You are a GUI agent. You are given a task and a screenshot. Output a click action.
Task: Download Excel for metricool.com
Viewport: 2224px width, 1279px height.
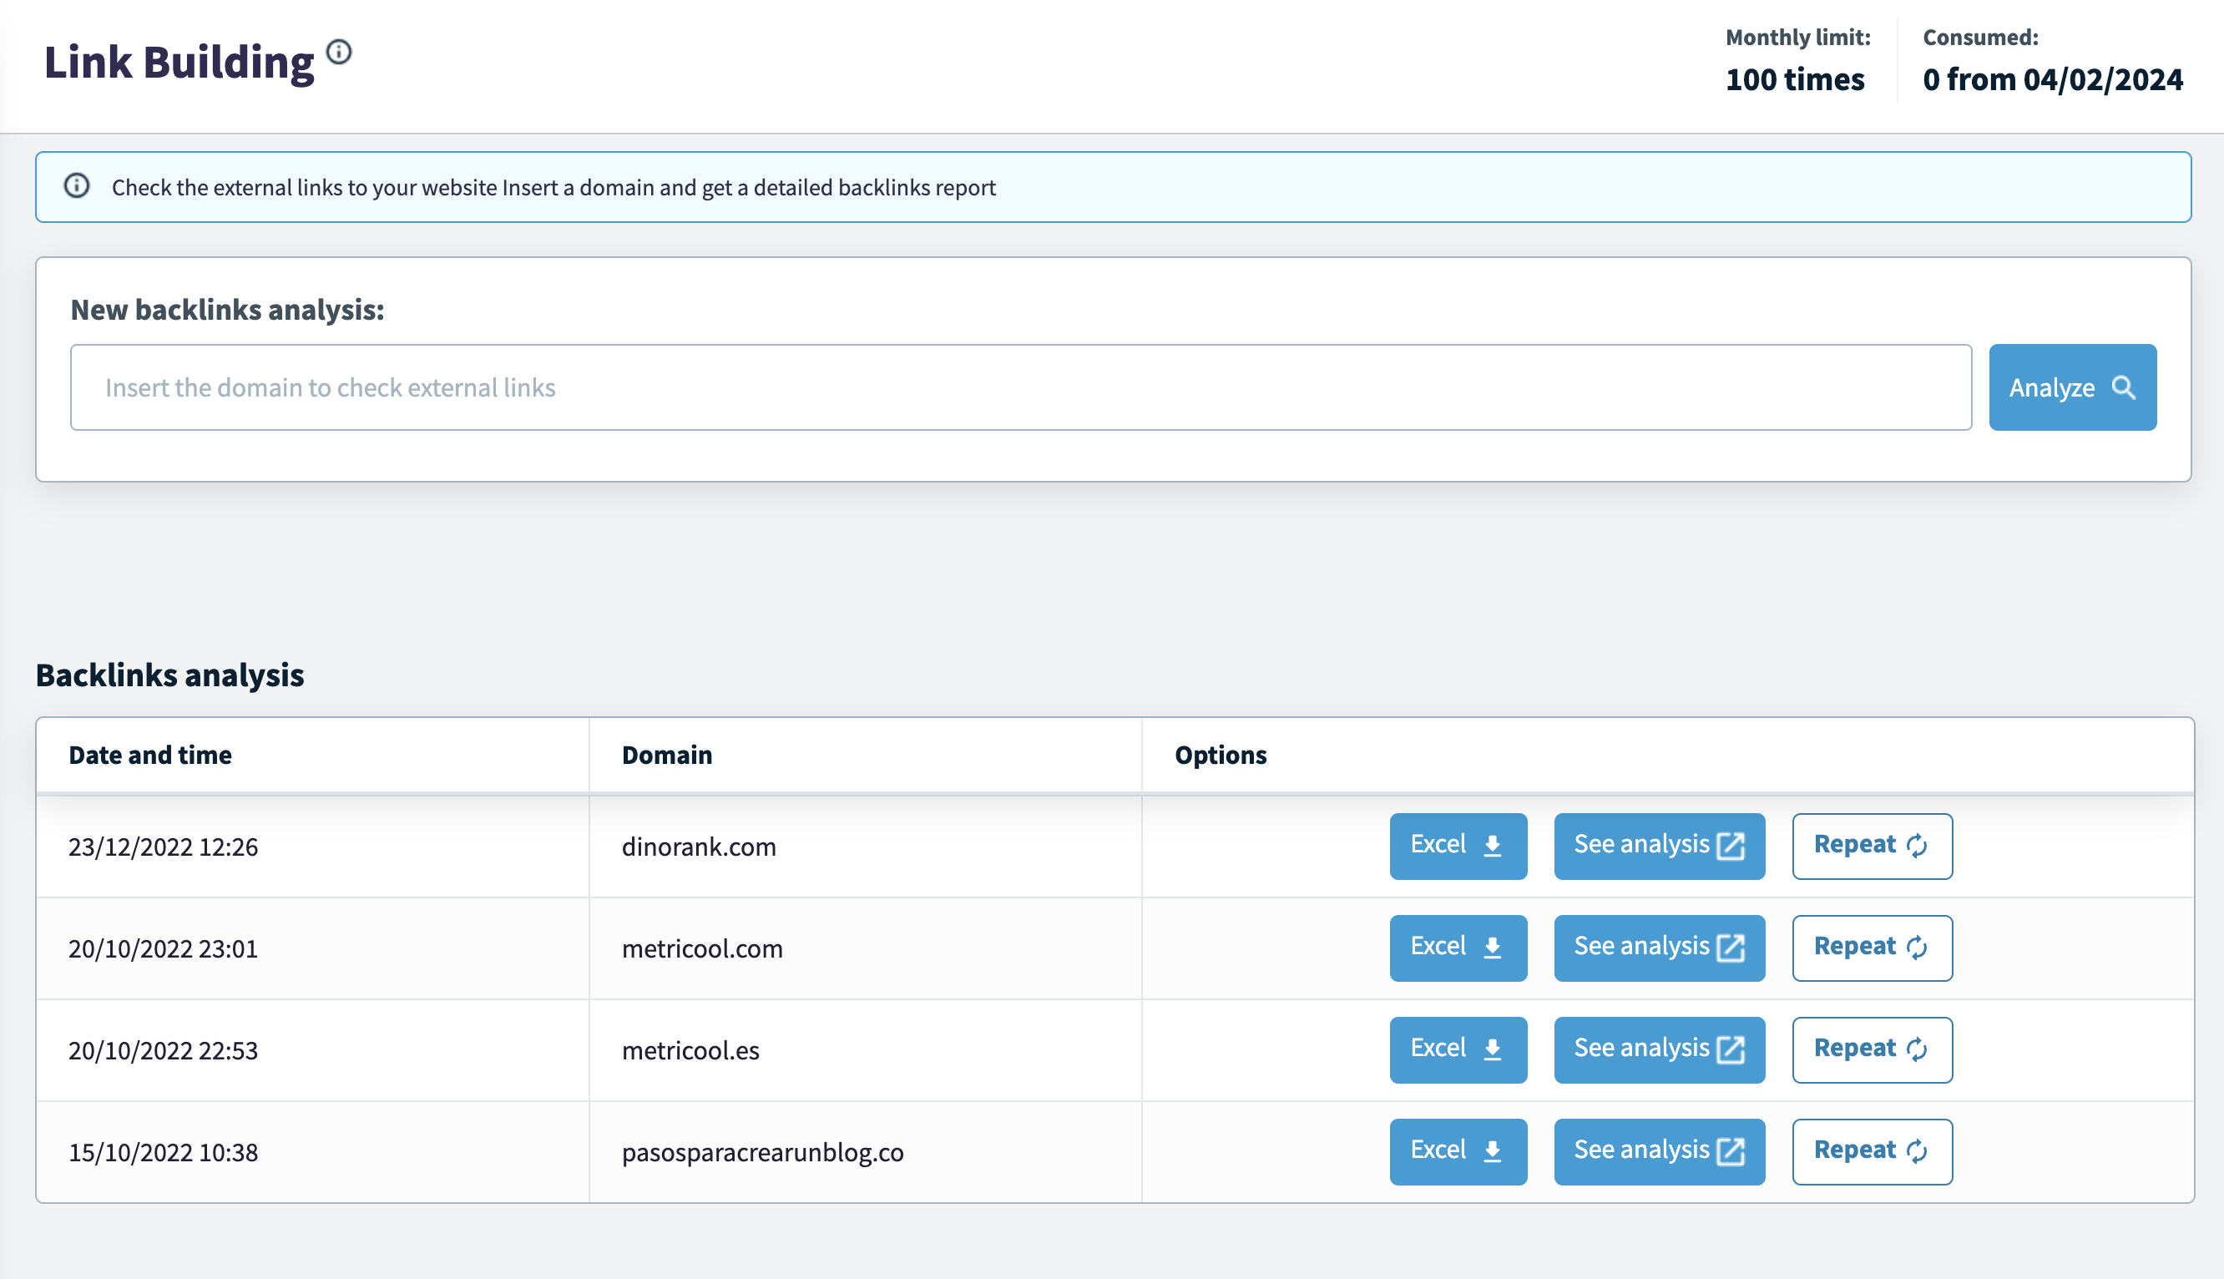pyautogui.click(x=1457, y=948)
